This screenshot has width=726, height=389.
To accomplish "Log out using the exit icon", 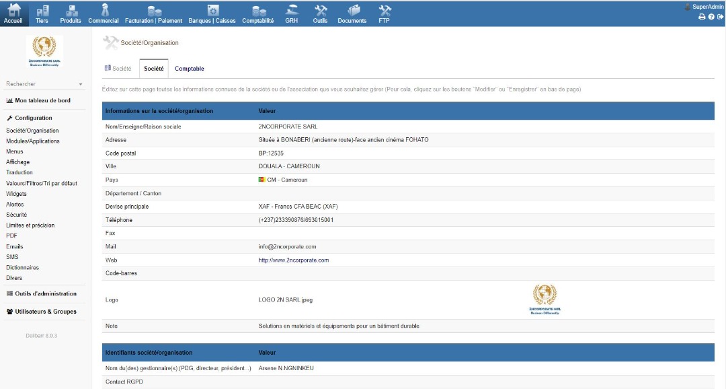I will click(720, 17).
